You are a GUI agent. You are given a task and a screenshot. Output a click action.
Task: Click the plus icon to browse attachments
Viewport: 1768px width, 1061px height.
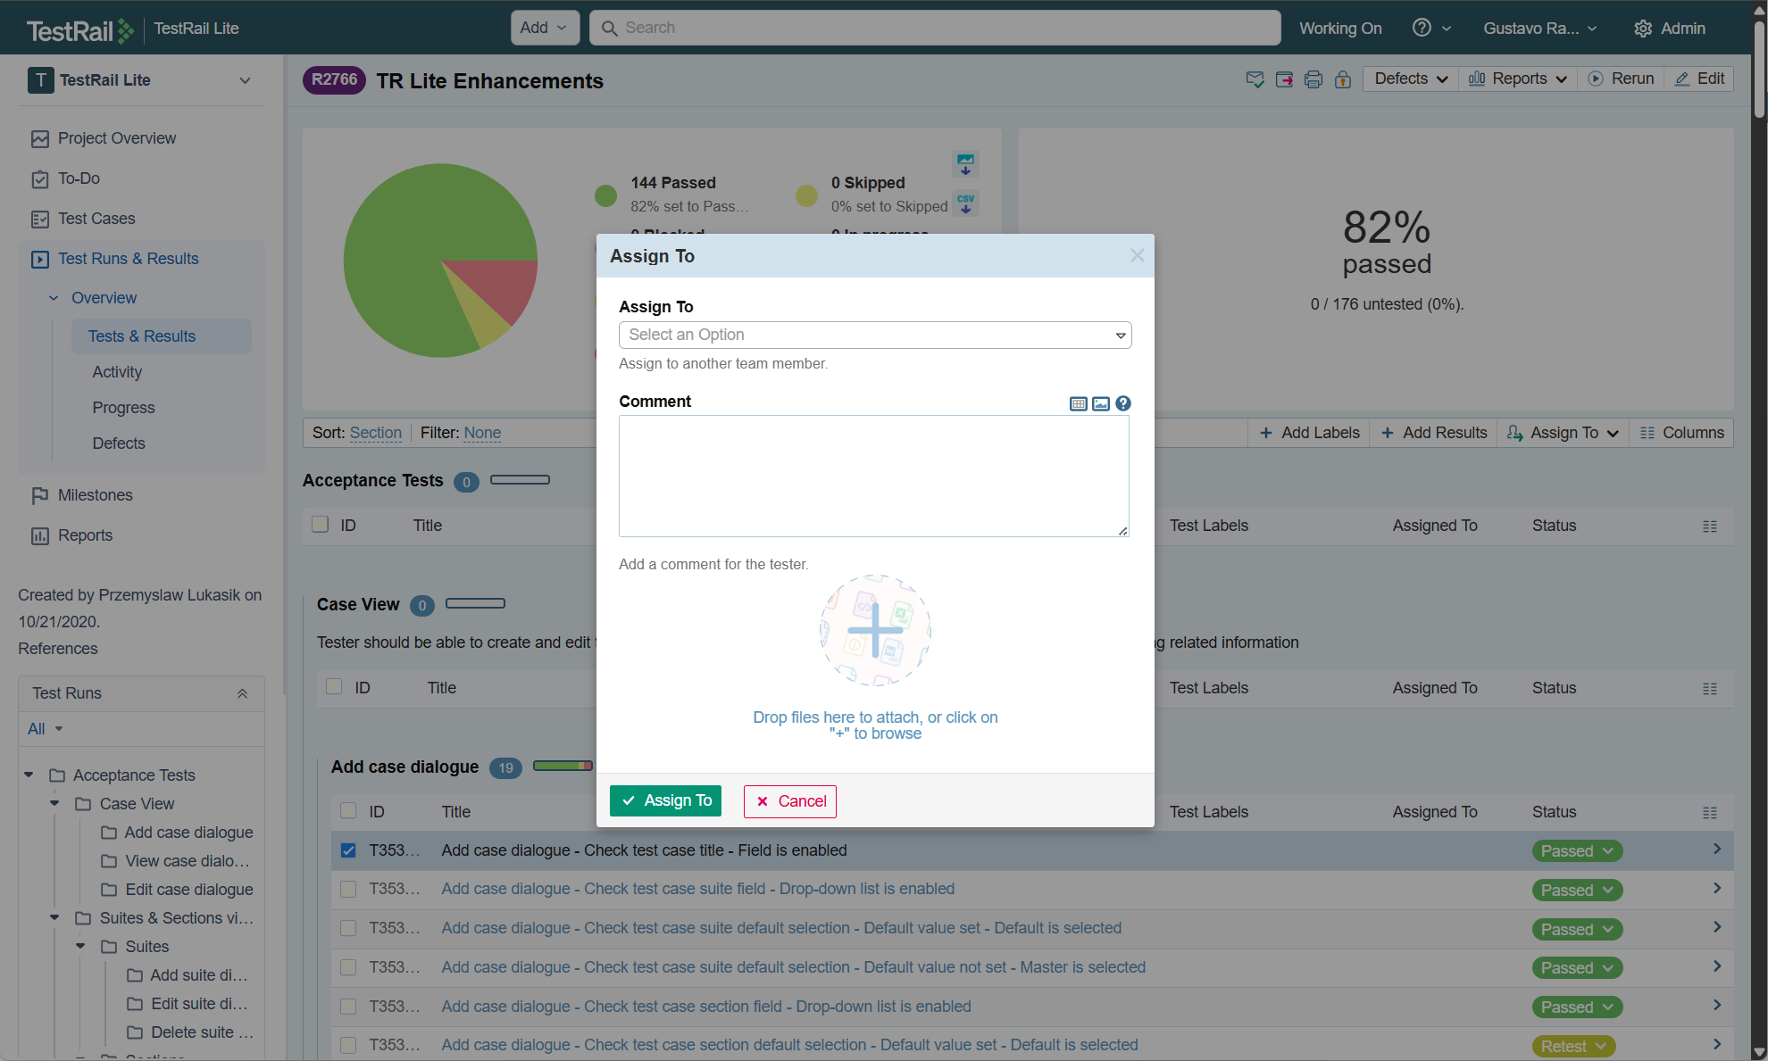[875, 630]
